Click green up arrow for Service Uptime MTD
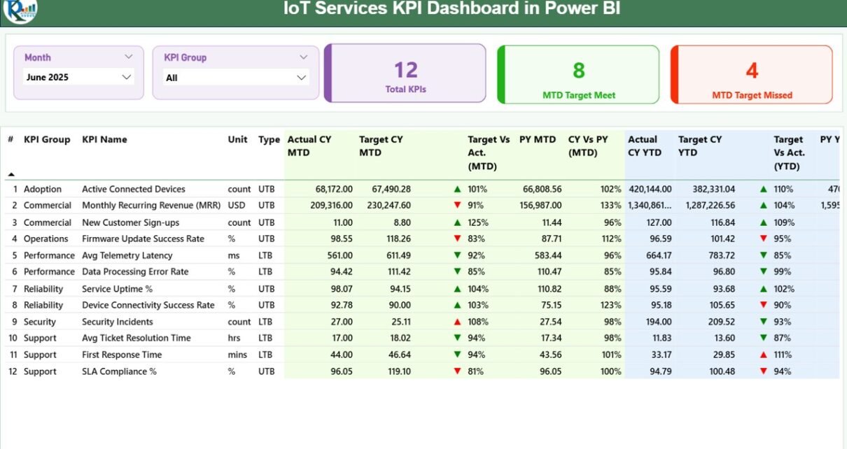Screen dimensions: 847x449 [x=457, y=289]
